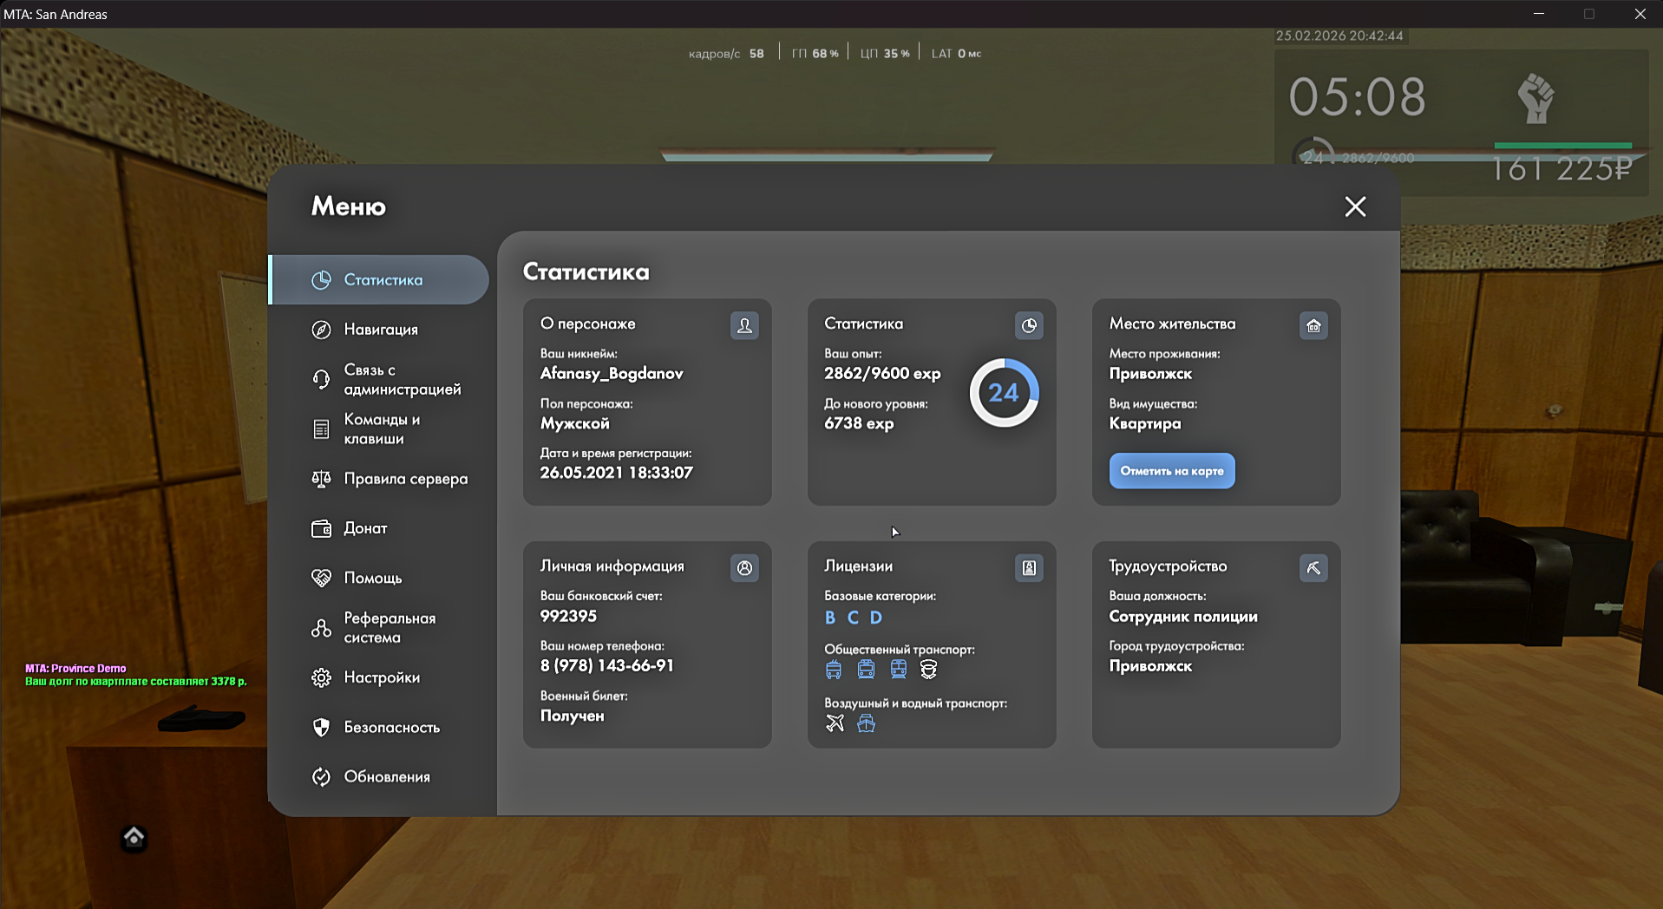Image resolution: width=1663 pixels, height=909 pixels.
Task: Open the Донат section
Action: (x=365, y=528)
